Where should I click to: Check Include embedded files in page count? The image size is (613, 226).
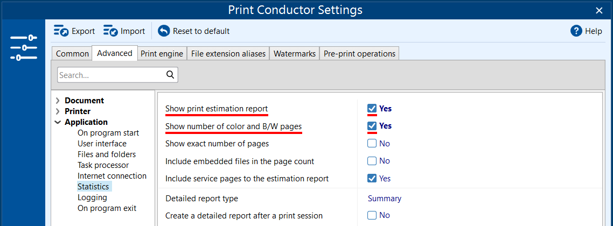(372, 161)
